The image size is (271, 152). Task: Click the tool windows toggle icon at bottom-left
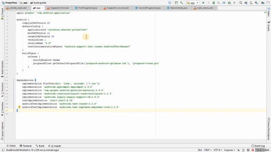tap(3, 150)
